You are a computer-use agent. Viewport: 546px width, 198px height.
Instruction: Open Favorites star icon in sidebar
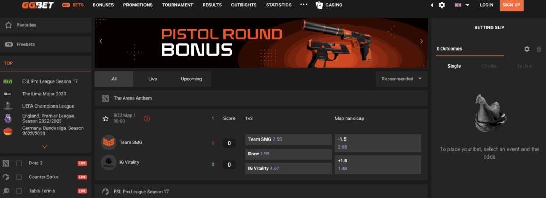tap(9, 25)
